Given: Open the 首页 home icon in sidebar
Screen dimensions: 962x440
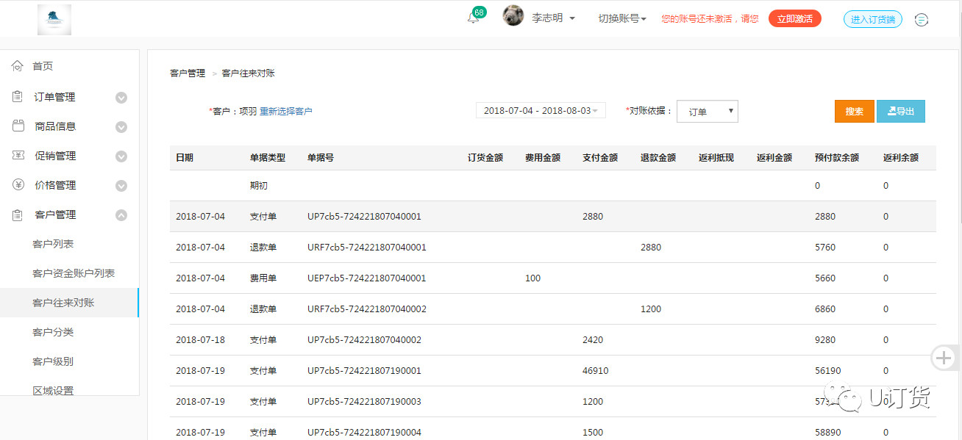Looking at the screenshot, I should pyautogui.click(x=17, y=65).
